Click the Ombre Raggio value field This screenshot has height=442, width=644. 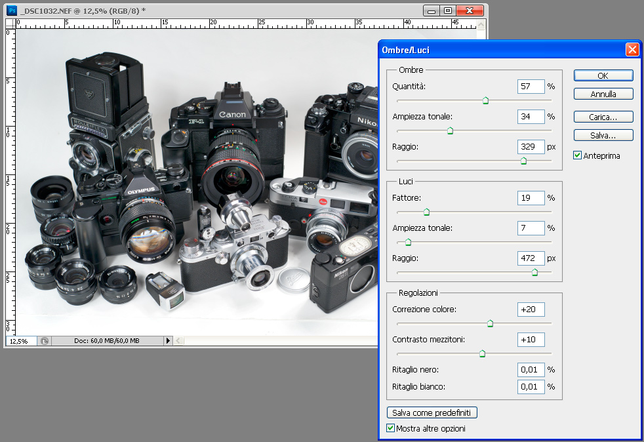click(531, 147)
